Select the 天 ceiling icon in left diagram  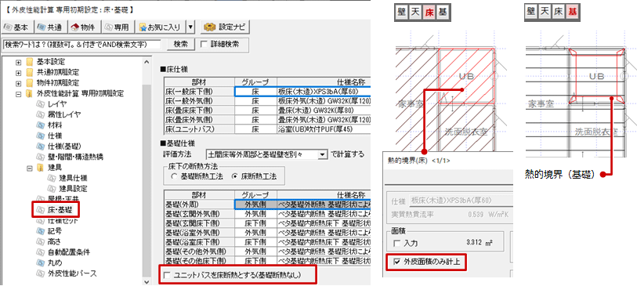[415, 13]
